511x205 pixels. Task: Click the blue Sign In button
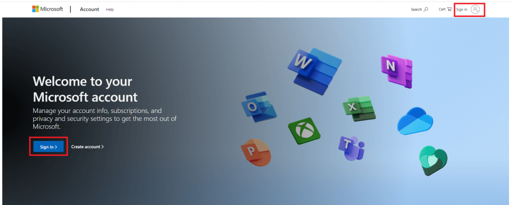(48, 147)
